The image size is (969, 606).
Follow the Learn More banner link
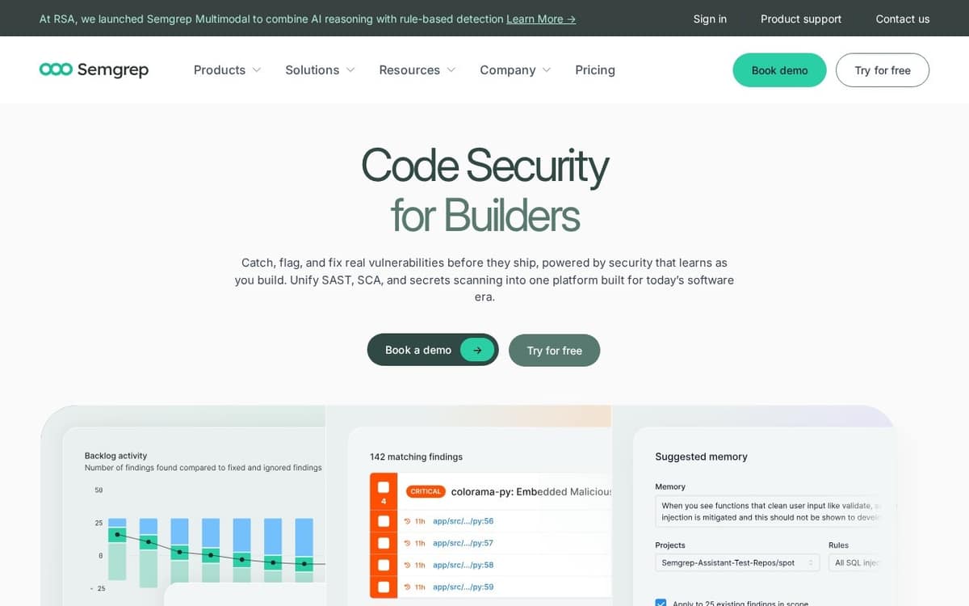(541, 19)
